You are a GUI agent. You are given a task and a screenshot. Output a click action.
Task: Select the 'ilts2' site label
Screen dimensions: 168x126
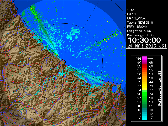(132, 10)
